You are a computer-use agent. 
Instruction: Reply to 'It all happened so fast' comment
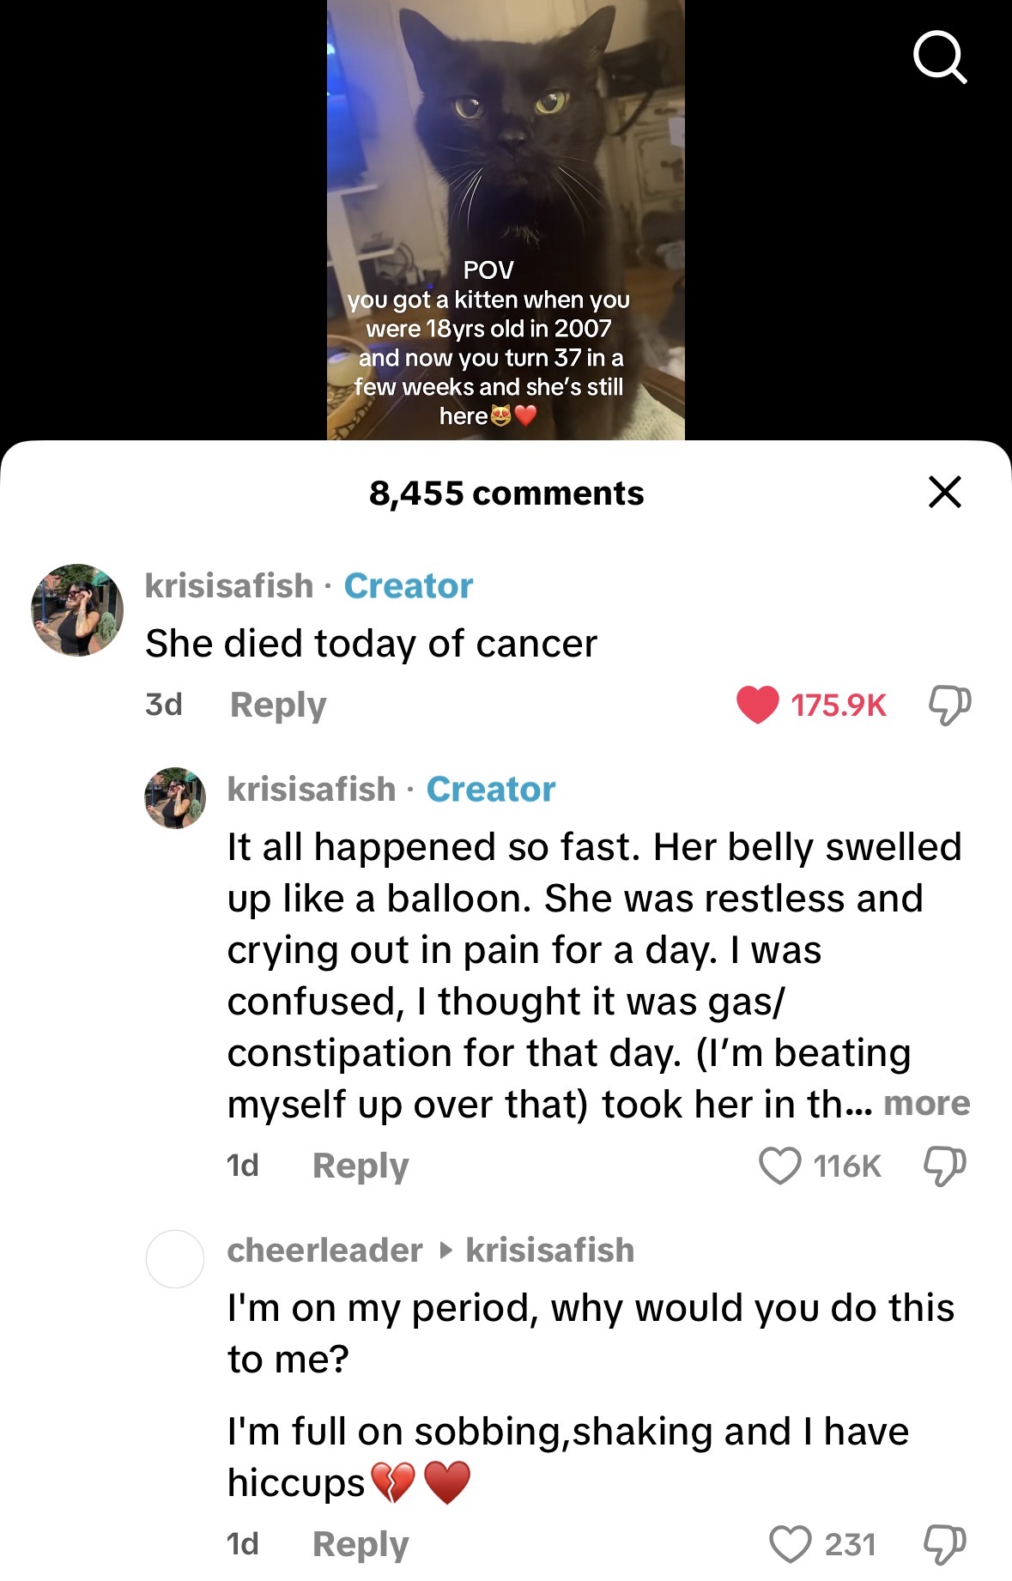point(361,1166)
